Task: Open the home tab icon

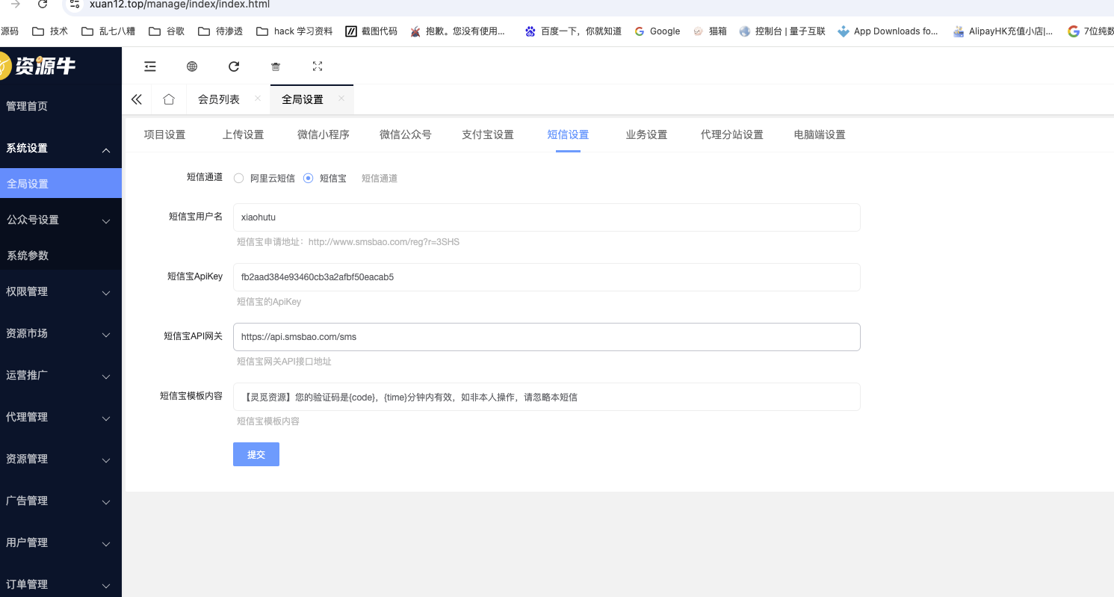Action: pyautogui.click(x=169, y=98)
